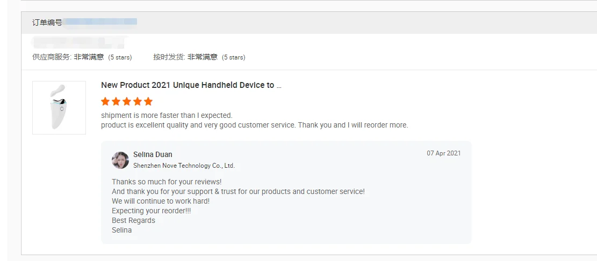Screen dimensions: 597x261
Task: Click the Selina Duan reviewer name
Action: coord(153,154)
